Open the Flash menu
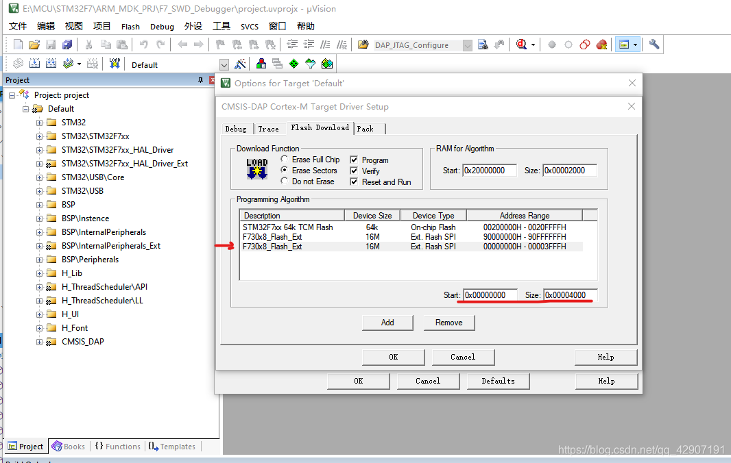 (130, 27)
